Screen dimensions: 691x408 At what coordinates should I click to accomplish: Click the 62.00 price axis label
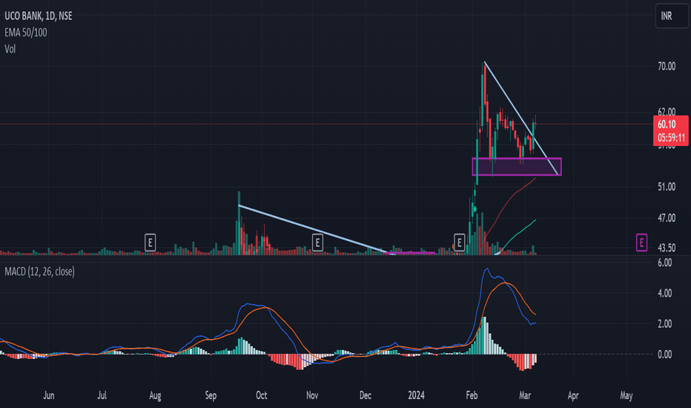(667, 111)
